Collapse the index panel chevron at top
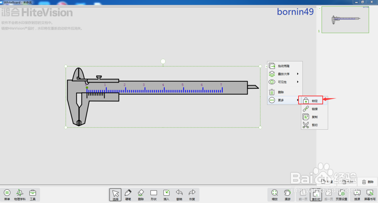378x203 pixels. (x=319, y=8)
